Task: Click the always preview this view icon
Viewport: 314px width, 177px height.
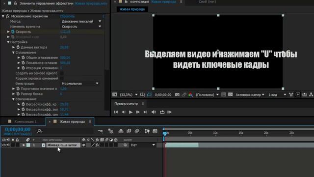Action: [114, 94]
